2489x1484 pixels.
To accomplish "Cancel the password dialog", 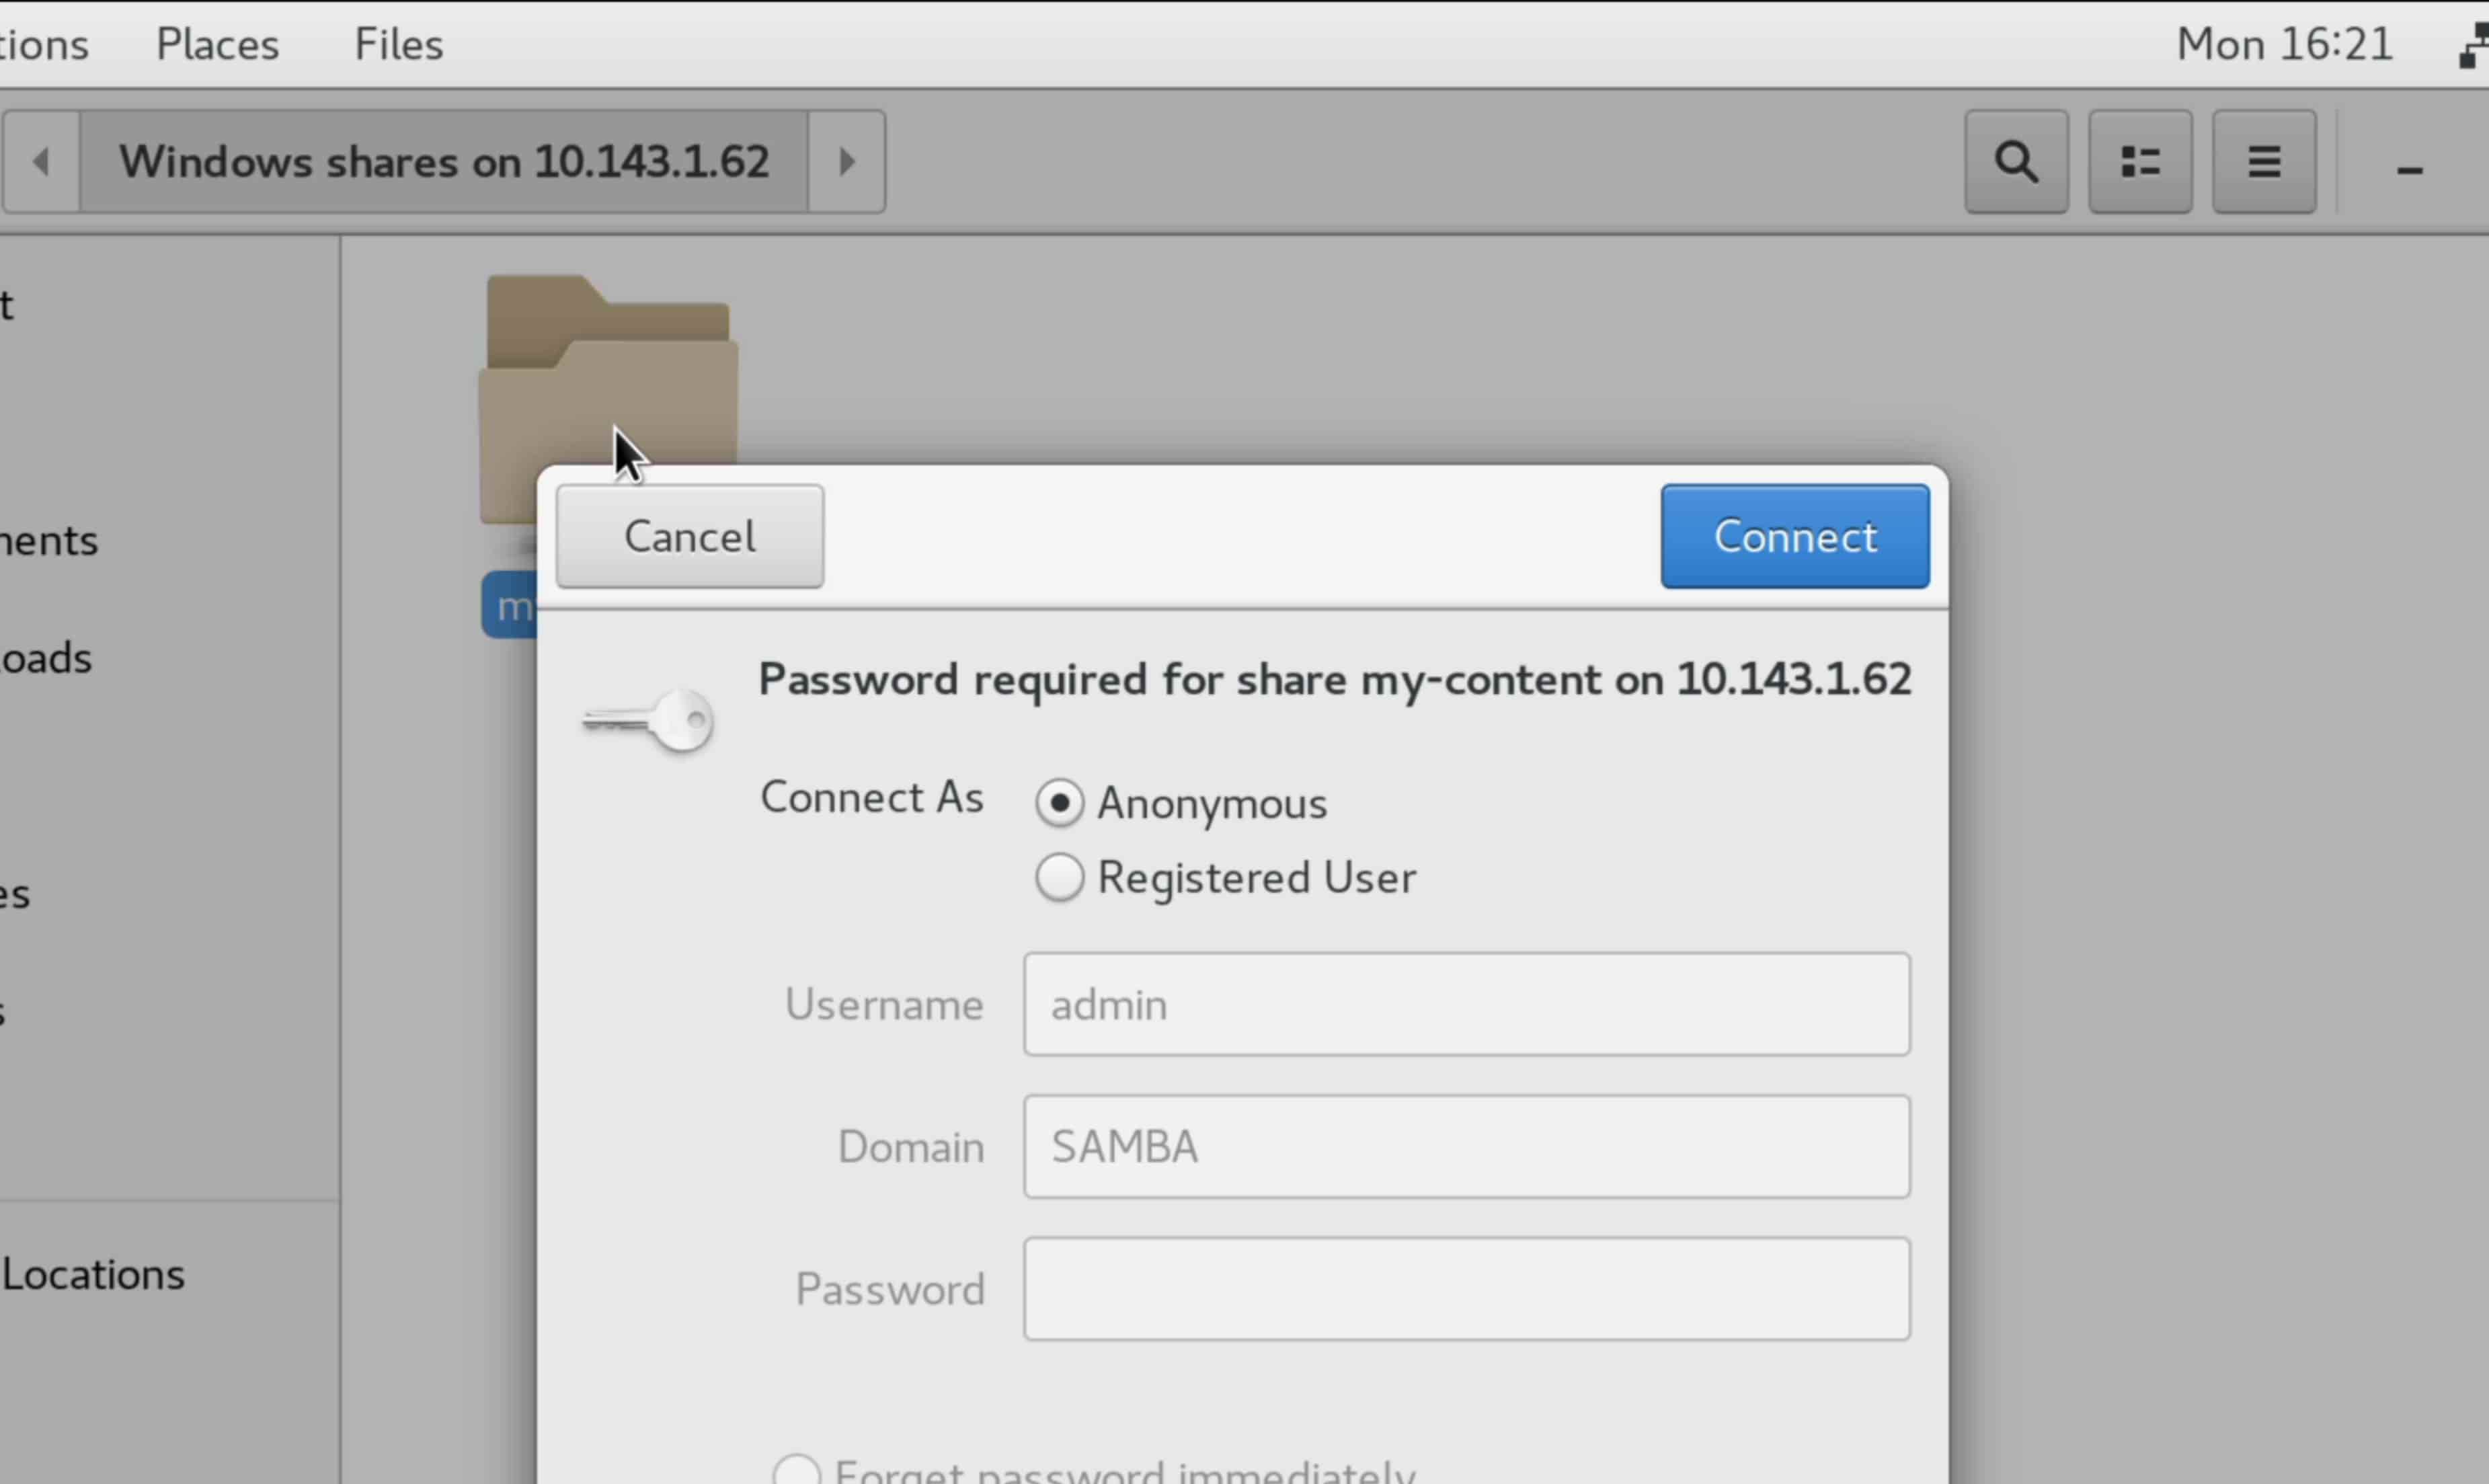I will [690, 536].
